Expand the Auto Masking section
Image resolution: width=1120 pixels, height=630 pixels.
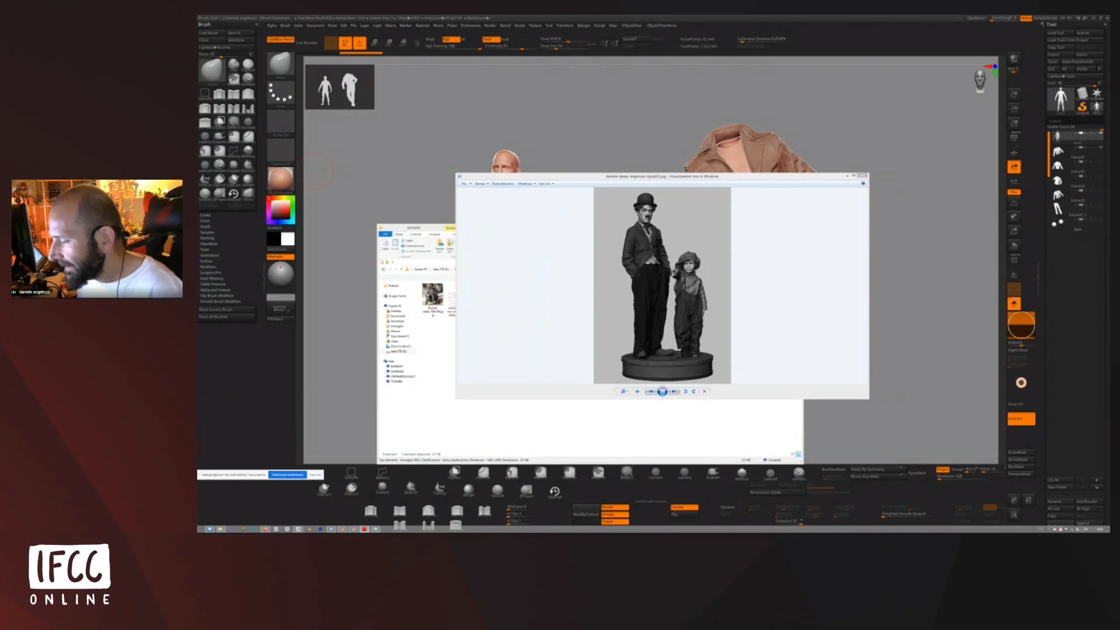point(212,278)
